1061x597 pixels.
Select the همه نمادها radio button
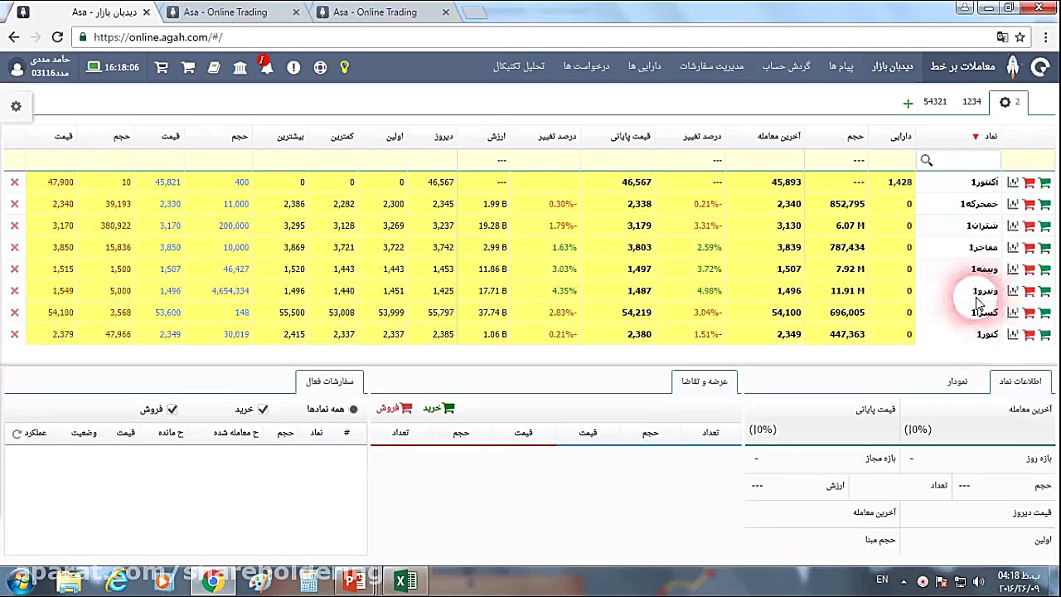pyautogui.click(x=354, y=410)
